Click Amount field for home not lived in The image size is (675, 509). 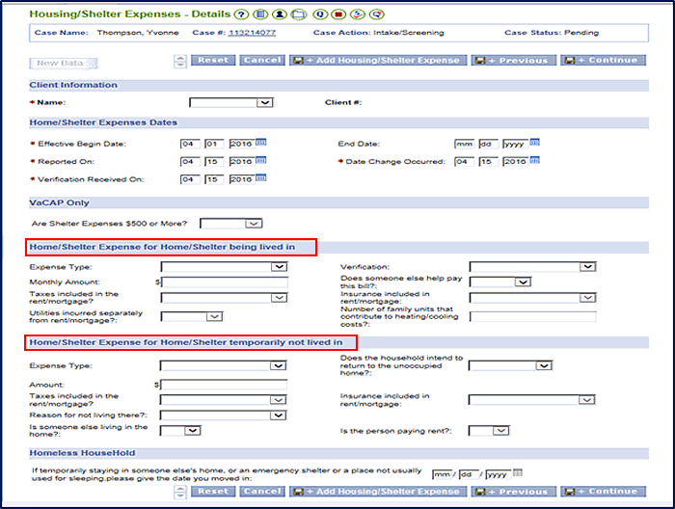pos(224,385)
